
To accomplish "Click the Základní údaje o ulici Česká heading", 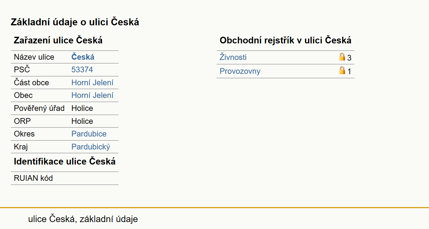I will click(x=75, y=22).
